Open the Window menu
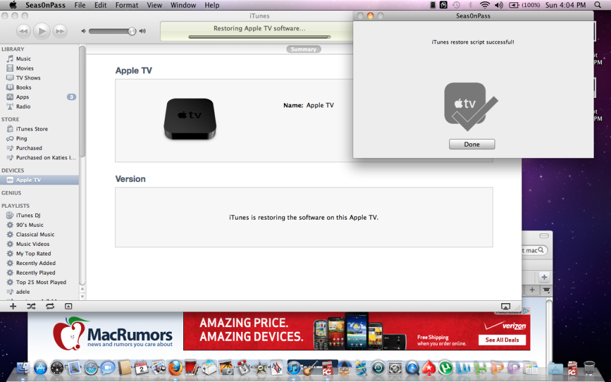 click(183, 5)
